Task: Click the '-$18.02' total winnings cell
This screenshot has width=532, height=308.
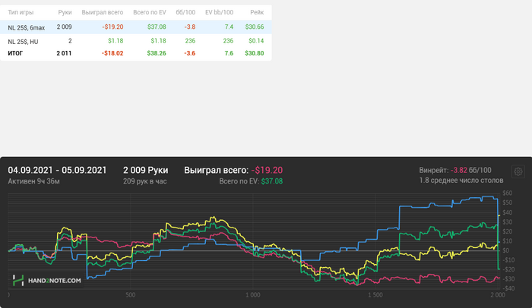Action: click(x=112, y=53)
